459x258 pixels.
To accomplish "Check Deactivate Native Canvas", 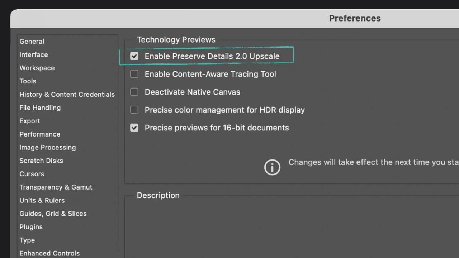I will click(134, 92).
